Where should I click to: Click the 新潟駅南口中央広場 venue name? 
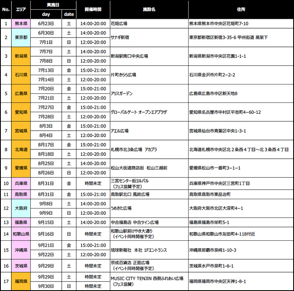coord(129,56)
